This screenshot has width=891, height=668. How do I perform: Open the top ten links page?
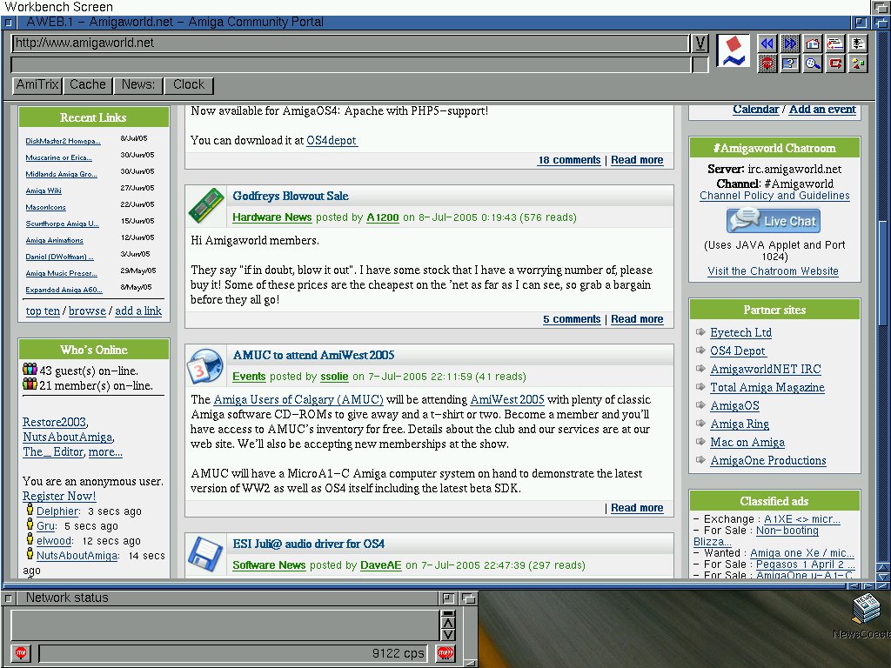(43, 311)
